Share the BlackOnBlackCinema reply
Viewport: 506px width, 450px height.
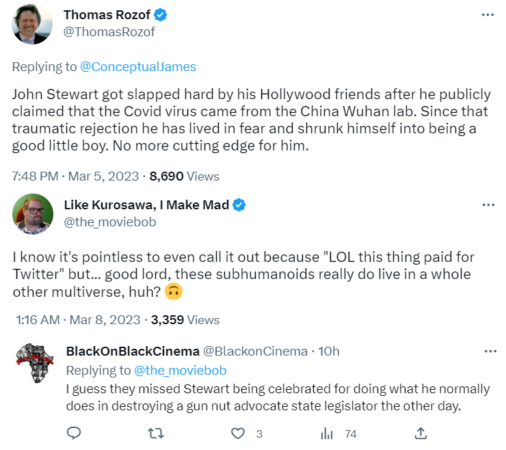421,433
